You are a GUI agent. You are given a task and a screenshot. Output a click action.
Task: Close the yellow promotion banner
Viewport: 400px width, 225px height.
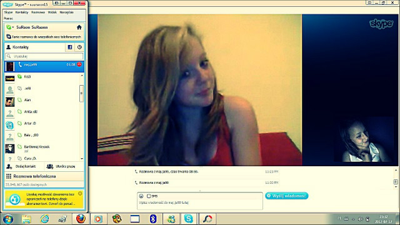pos(80,194)
